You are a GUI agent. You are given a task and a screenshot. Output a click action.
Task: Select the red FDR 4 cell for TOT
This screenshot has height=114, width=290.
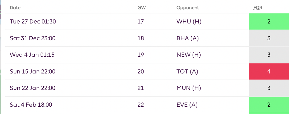(x=269, y=72)
